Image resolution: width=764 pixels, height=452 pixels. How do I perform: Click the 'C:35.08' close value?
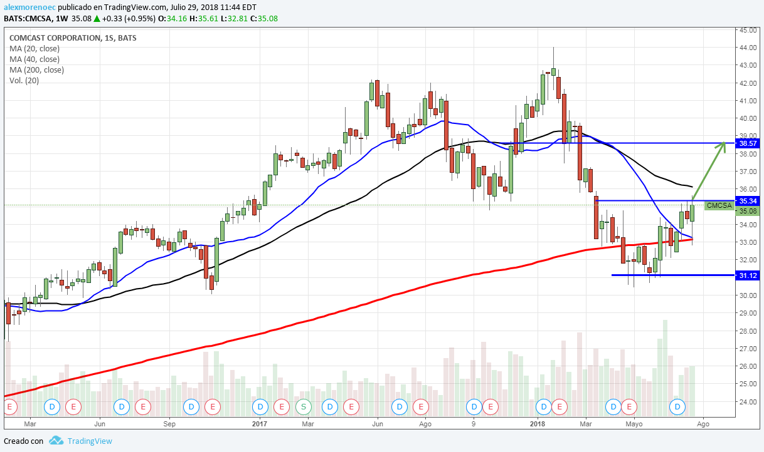click(x=263, y=19)
